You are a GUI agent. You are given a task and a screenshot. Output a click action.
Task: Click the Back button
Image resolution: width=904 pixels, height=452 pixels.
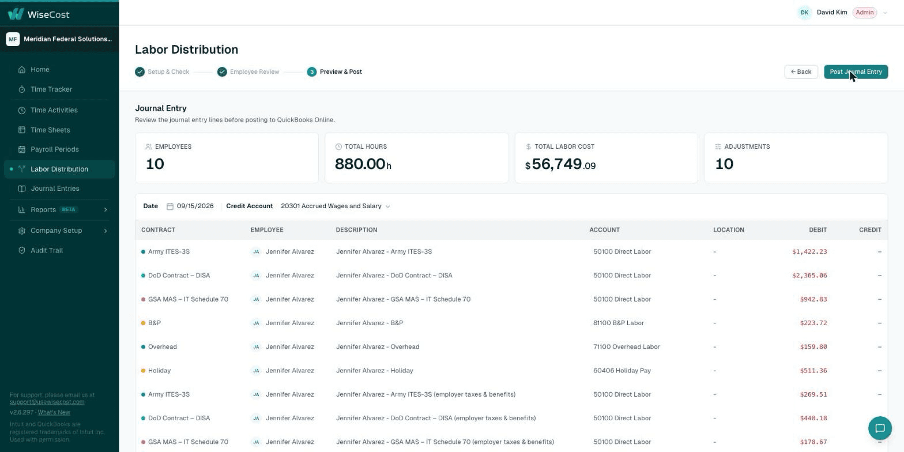(x=801, y=72)
